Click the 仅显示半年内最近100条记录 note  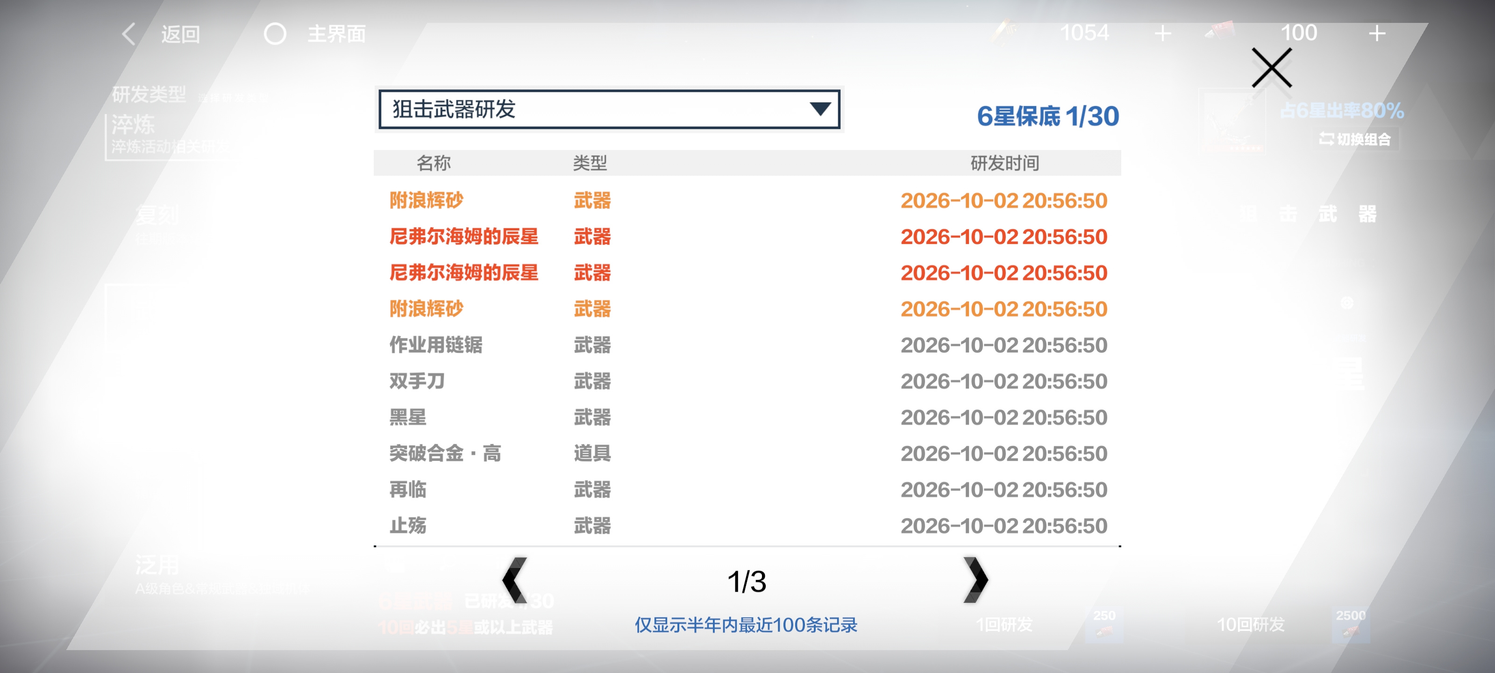pos(746,625)
